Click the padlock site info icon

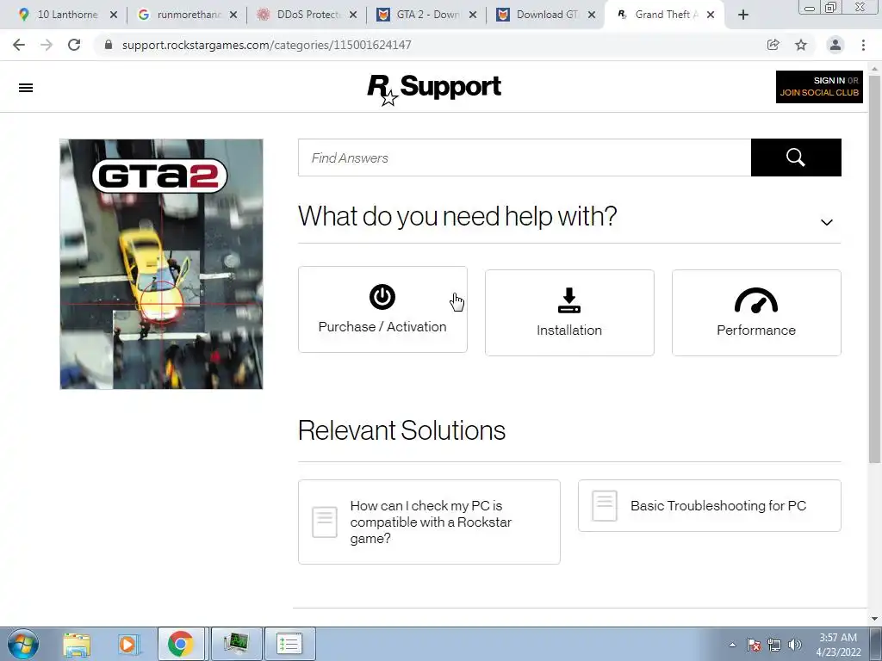(x=109, y=45)
